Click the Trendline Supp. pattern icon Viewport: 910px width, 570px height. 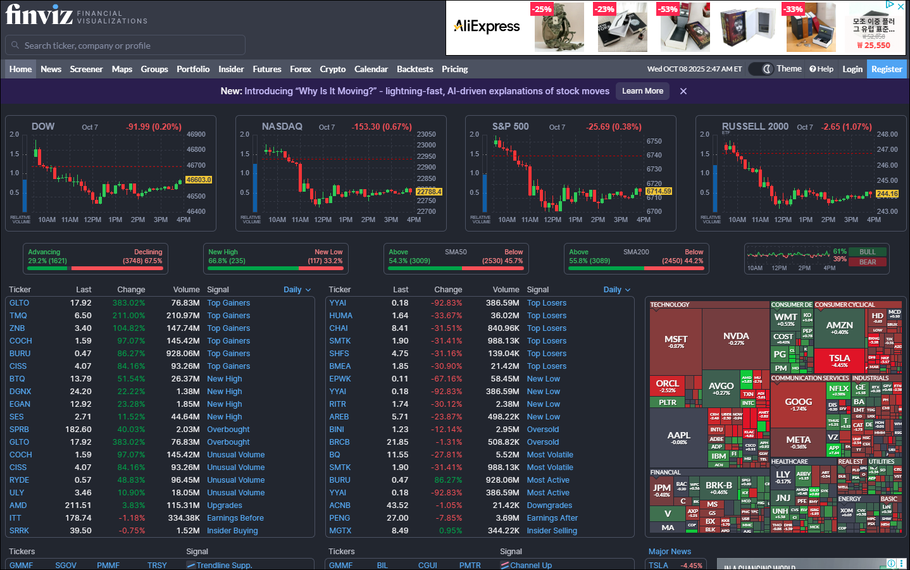[x=190, y=565]
